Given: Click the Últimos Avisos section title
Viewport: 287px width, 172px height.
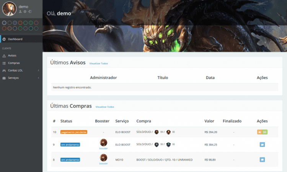Looking at the screenshot, I should (x=68, y=63).
